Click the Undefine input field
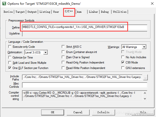Image resolution: width=156 pixels, height=117 pixels. pos(85,34)
